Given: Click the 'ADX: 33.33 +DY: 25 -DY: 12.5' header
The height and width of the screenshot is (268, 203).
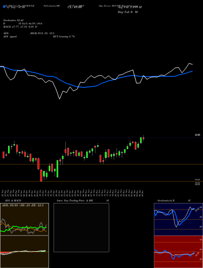Looking at the screenshot, I should pyautogui.click(x=23, y=205).
